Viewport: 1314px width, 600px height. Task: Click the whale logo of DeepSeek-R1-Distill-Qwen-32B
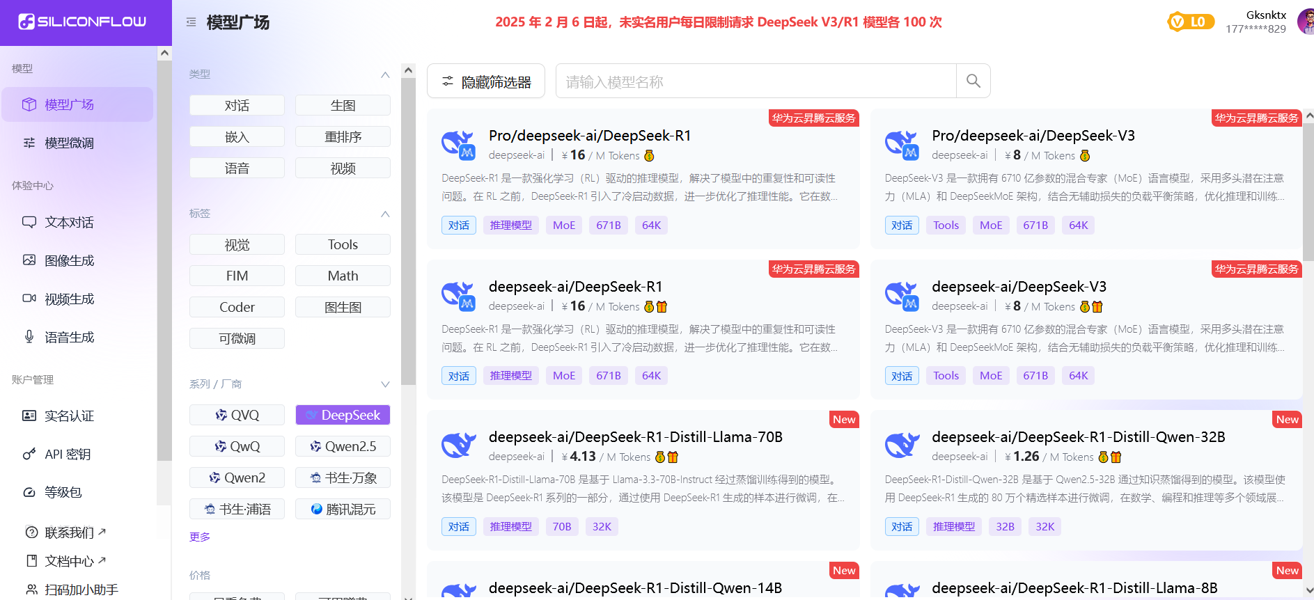902,445
